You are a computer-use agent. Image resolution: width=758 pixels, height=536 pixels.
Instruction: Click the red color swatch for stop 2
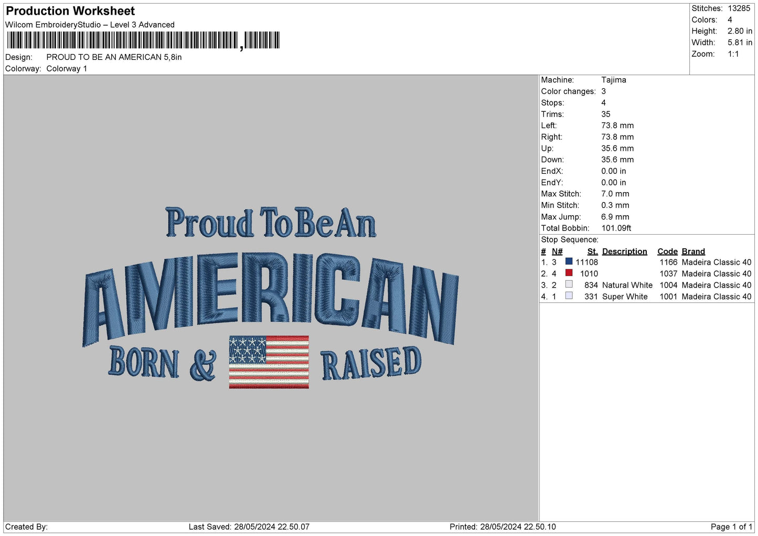pyautogui.click(x=569, y=273)
